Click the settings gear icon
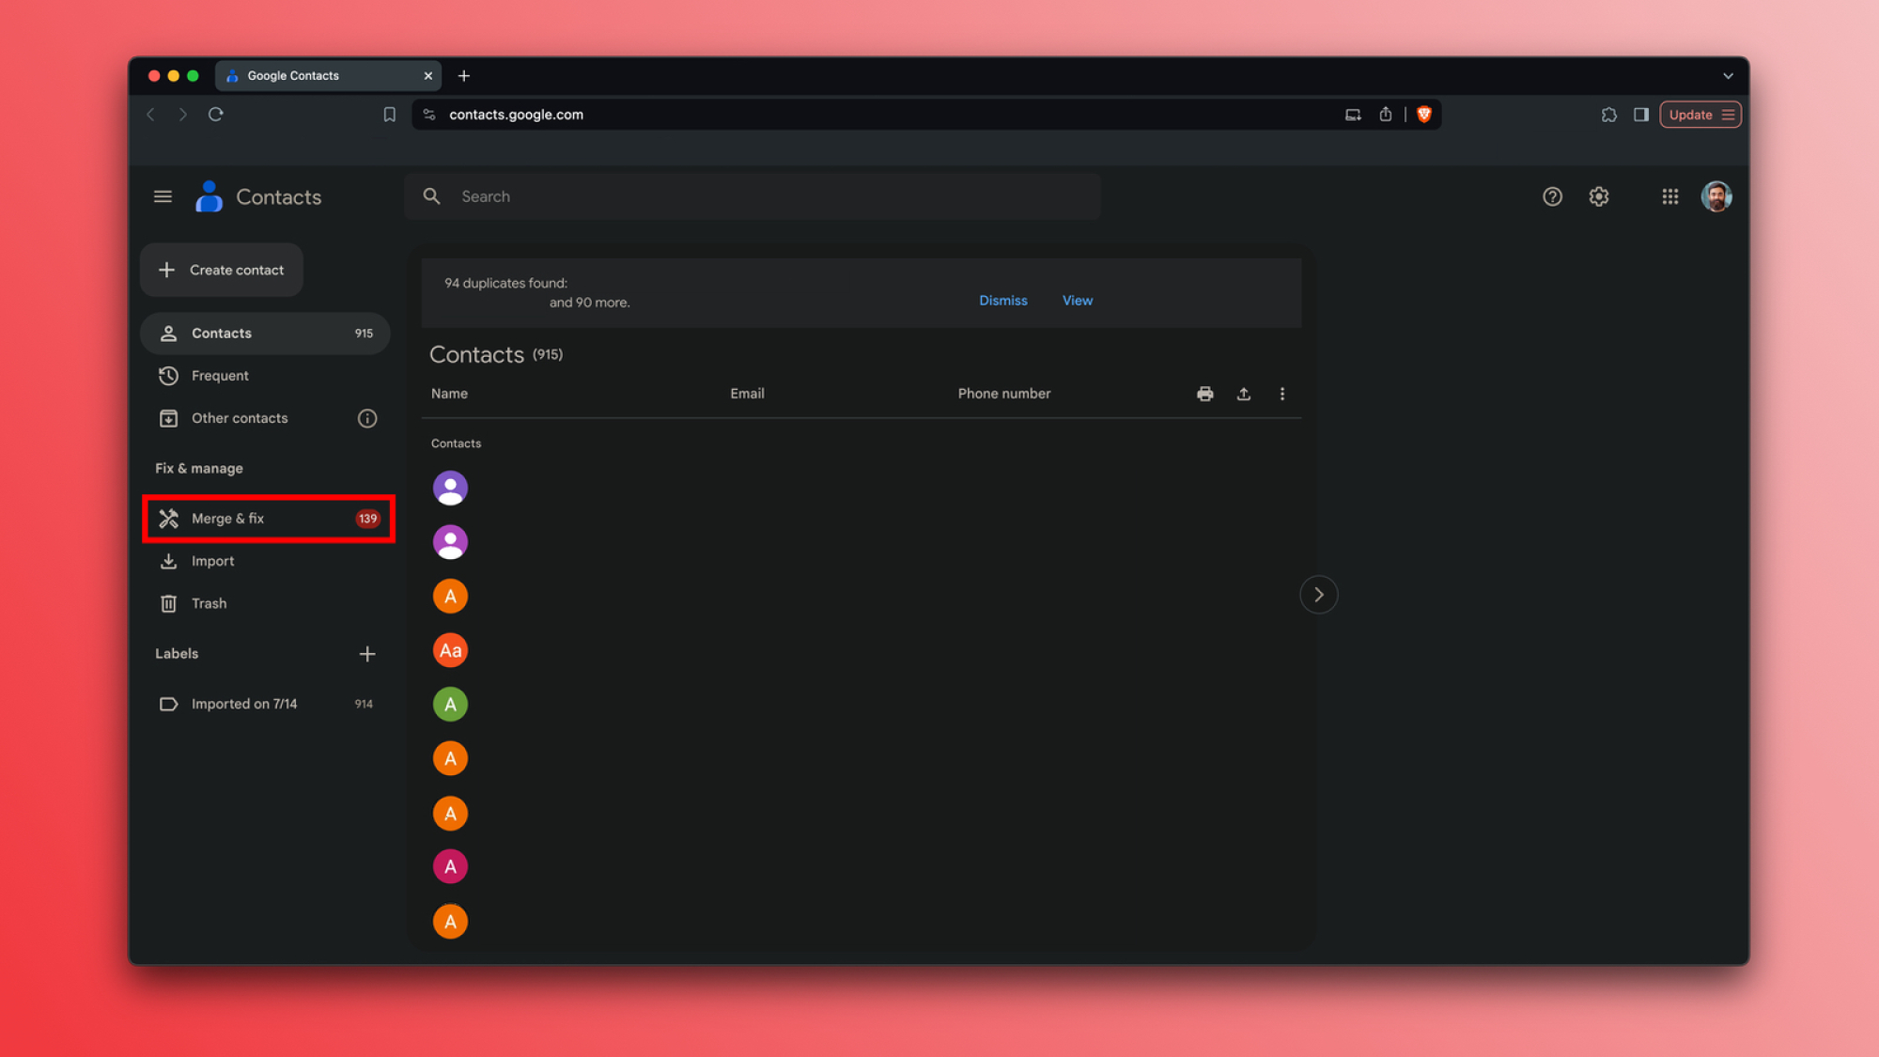Image resolution: width=1879 pixels, height=1057 pixels. 1599,196
